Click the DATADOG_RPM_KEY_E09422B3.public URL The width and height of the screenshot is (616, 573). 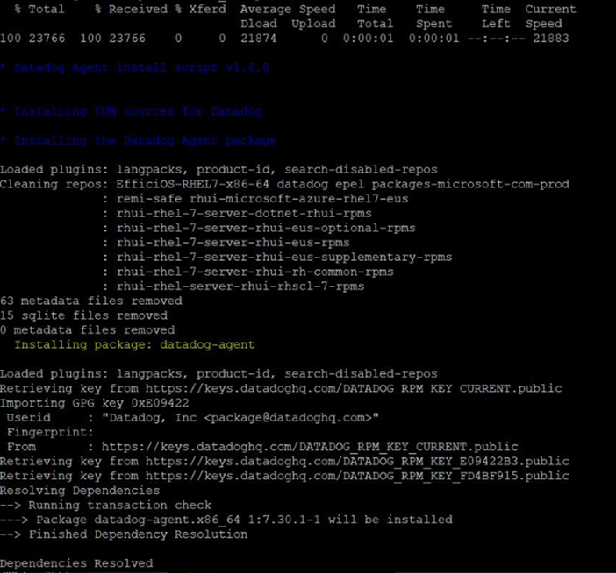pos(357,461)
